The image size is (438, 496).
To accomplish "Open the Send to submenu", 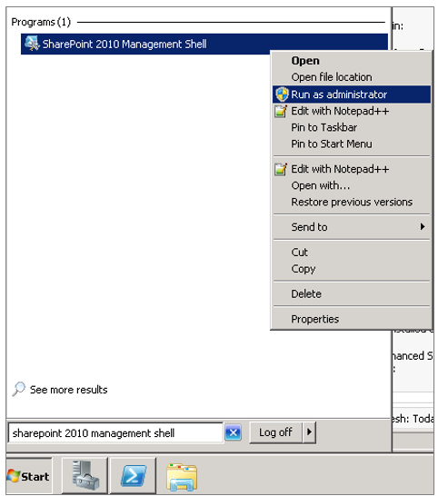I will coord(352,227).
